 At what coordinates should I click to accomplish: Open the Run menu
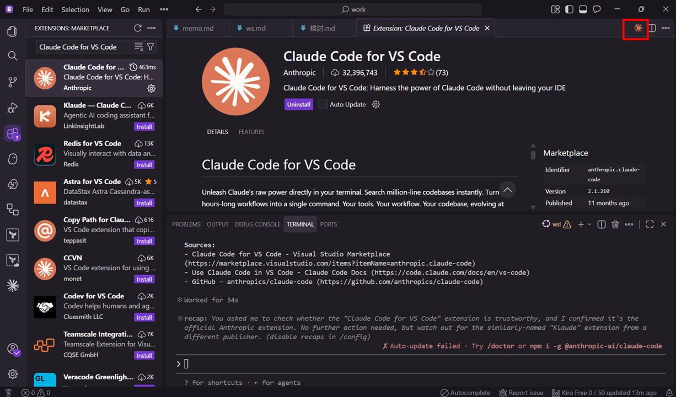point(144,9)
